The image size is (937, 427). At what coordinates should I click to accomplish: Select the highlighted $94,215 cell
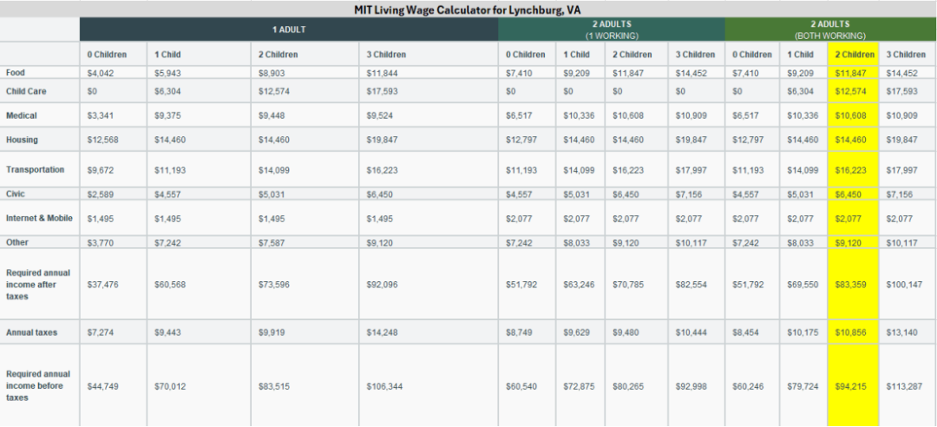[851, 385]
